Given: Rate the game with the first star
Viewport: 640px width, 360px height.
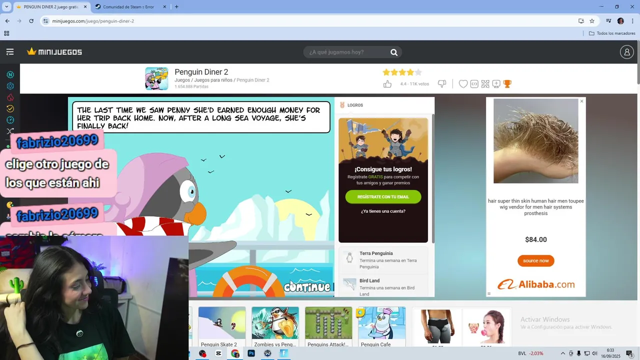Looking at the screenshot, I should pyautogui.click(x=386, y=72).
